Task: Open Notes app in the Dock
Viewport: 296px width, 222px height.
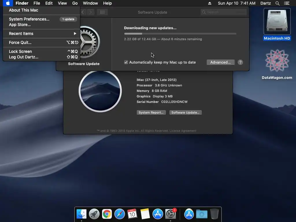Action: [x=145, y=214]
